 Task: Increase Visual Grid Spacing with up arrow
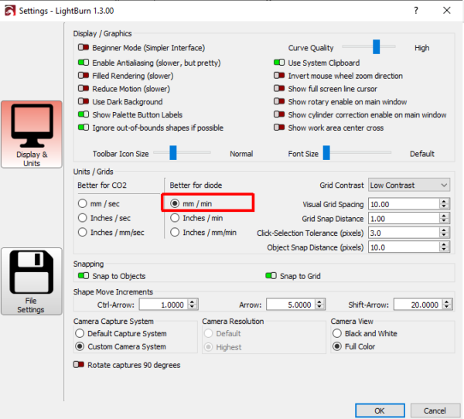[444, 201]
